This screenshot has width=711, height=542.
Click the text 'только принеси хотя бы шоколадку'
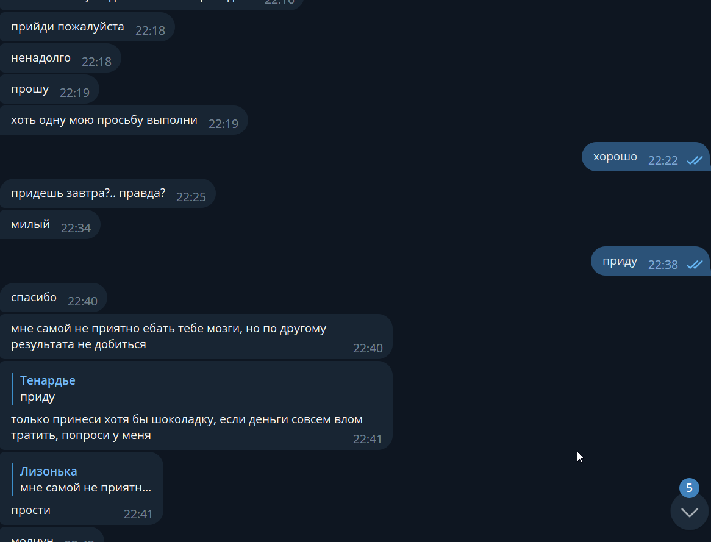tap(113, 419)
